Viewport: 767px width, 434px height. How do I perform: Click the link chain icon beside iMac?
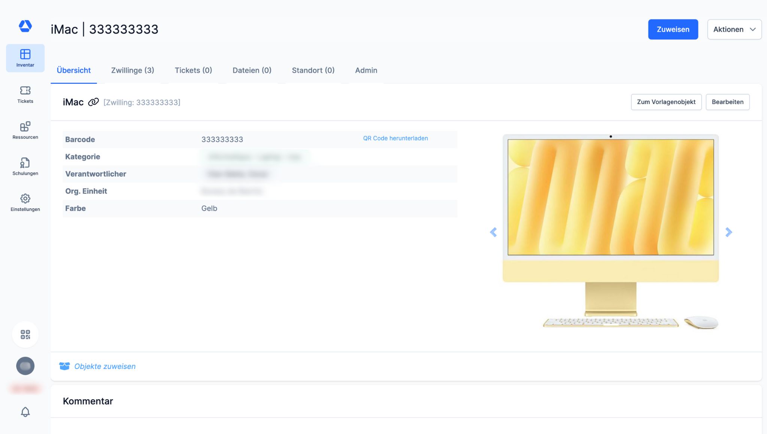tap(93, 102)
